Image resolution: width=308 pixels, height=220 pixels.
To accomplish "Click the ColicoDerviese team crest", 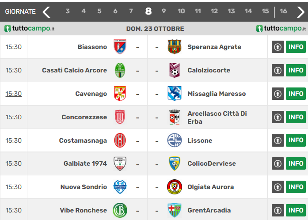I will coord(175,163).
